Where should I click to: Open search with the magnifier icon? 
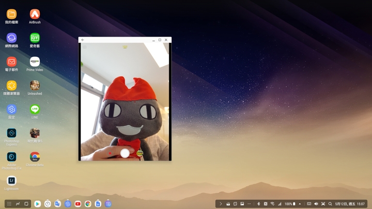tap(330, 204)
